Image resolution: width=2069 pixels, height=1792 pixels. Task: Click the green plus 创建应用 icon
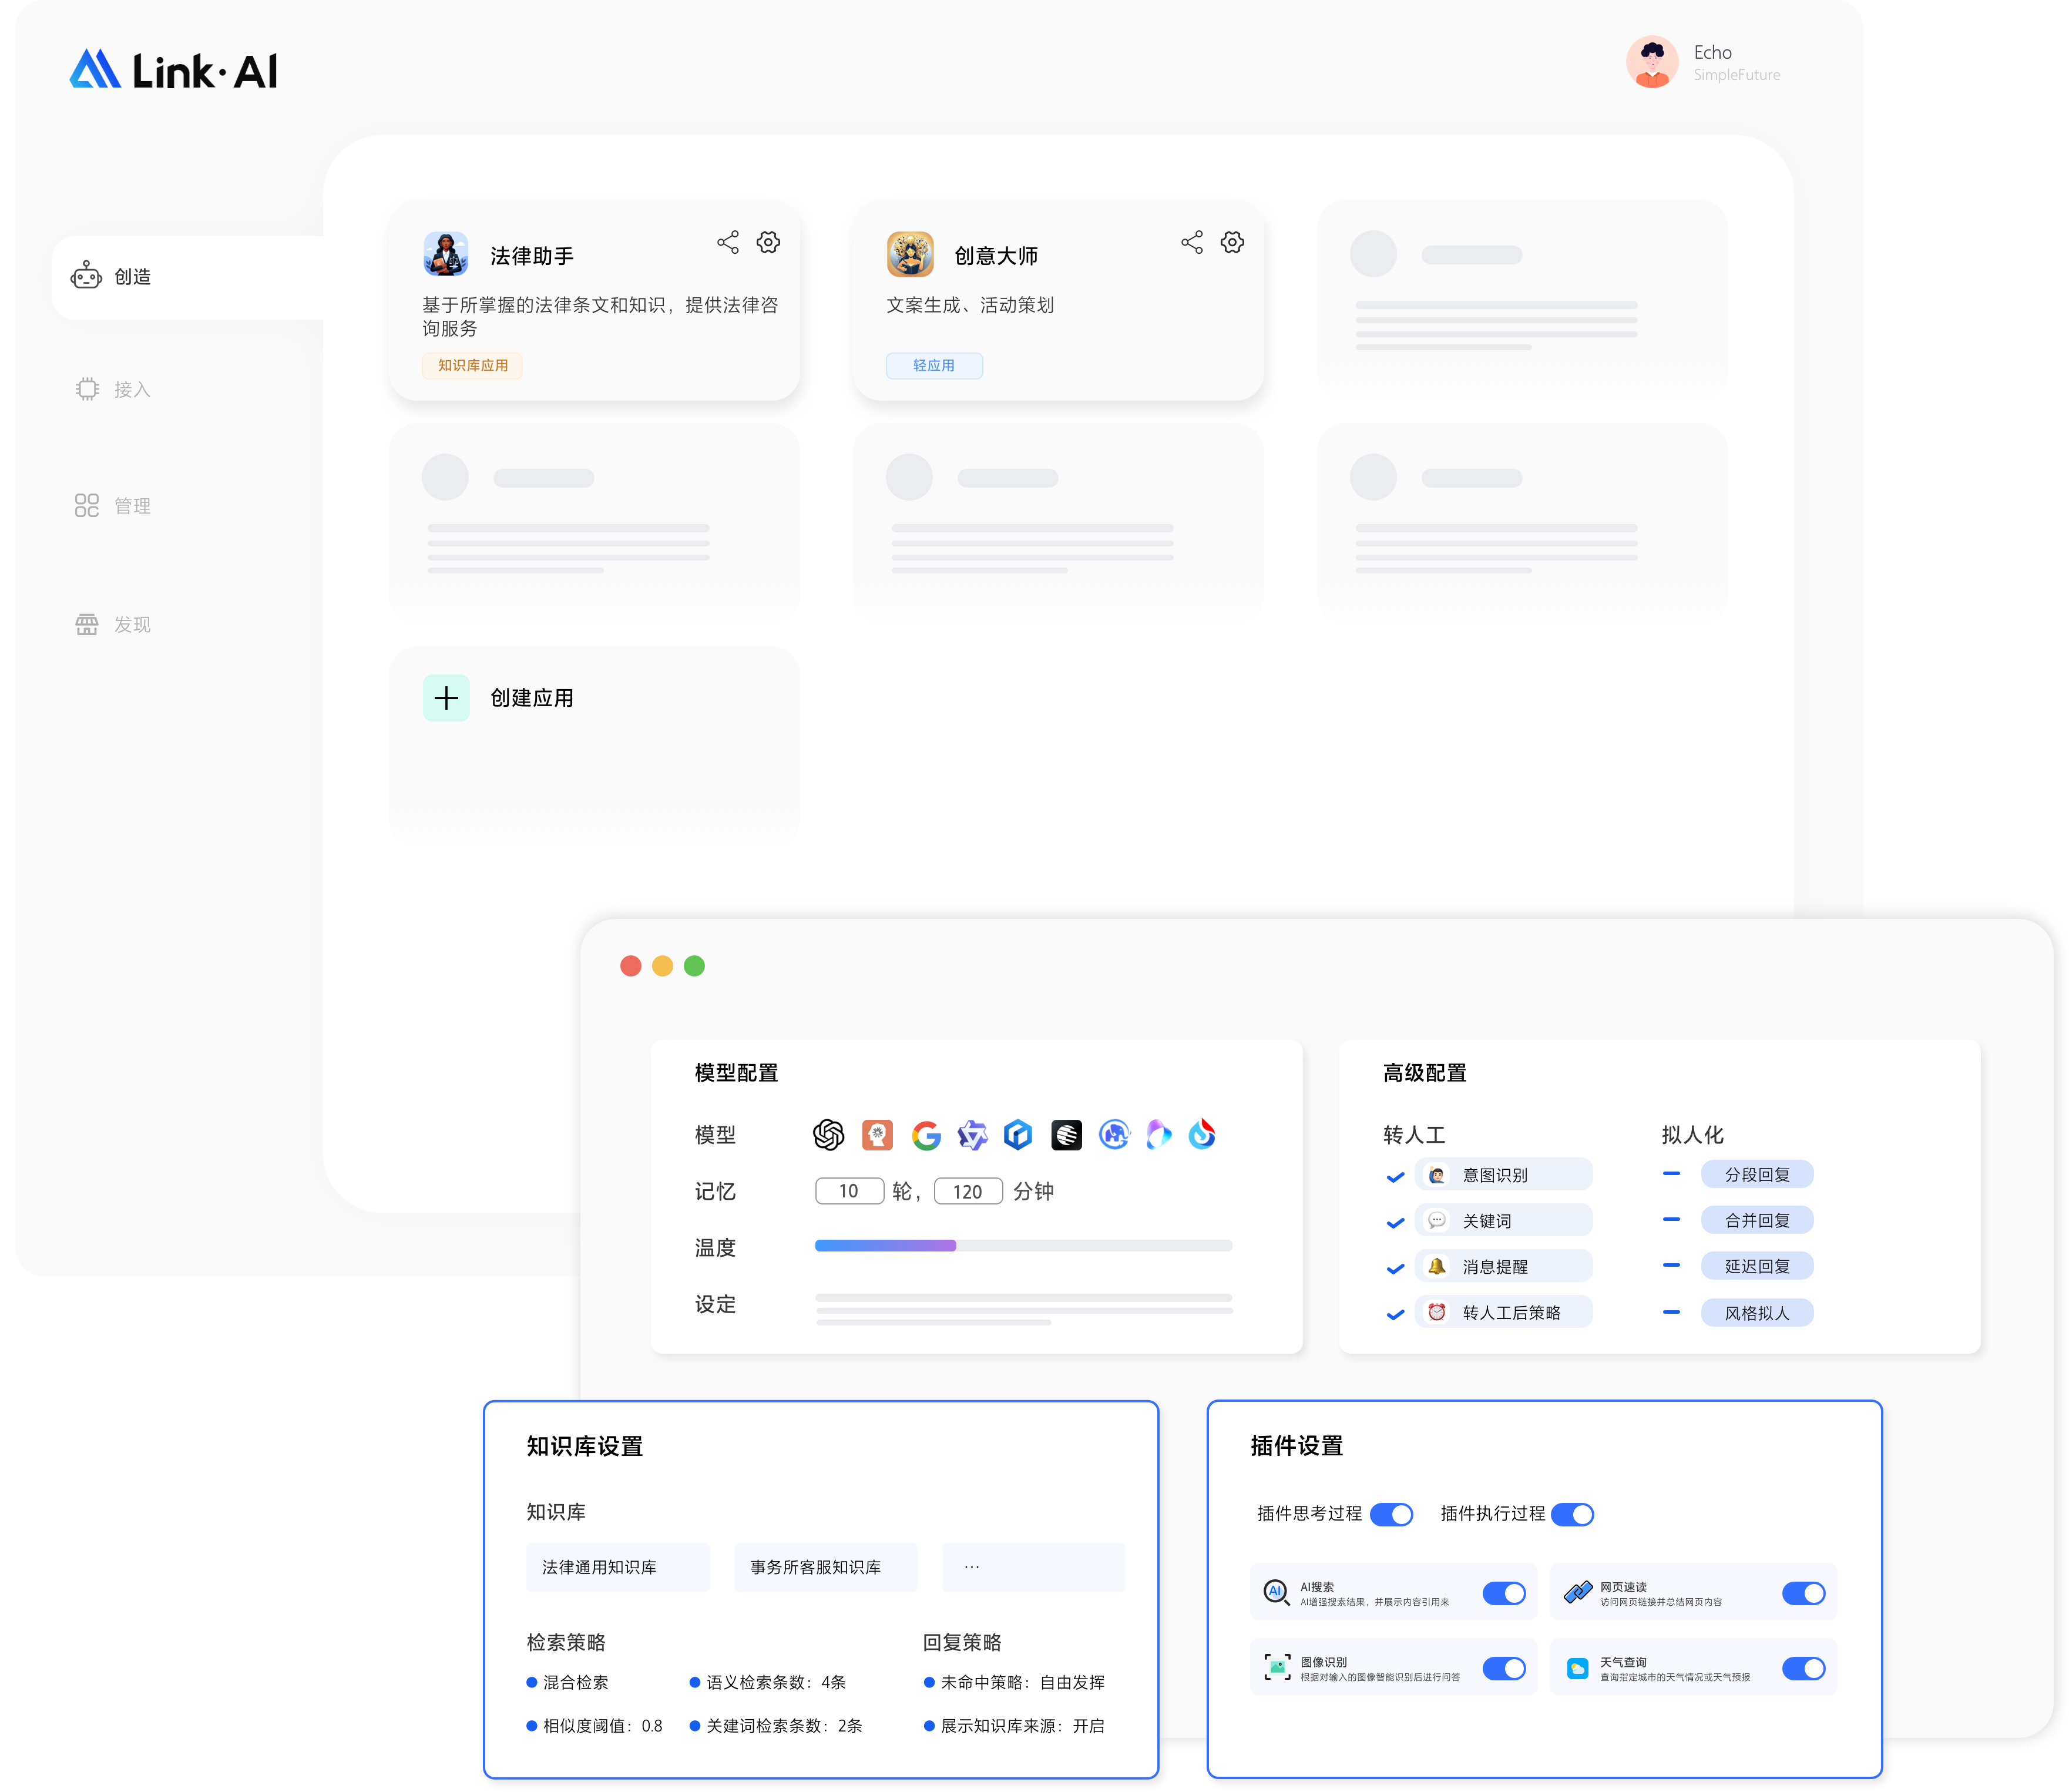tap(446, 698)
